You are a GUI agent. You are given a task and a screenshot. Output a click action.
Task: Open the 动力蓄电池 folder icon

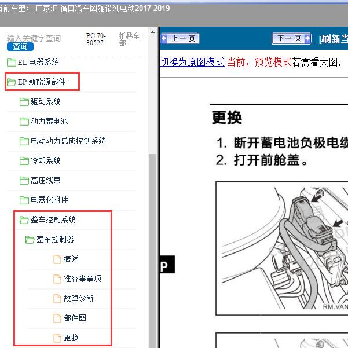24,122
